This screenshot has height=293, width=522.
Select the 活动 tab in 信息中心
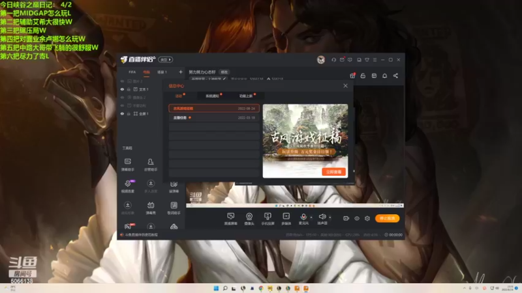tap(179, 96)
